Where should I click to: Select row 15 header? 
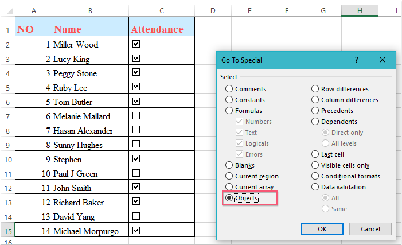[x=7, y=230]
